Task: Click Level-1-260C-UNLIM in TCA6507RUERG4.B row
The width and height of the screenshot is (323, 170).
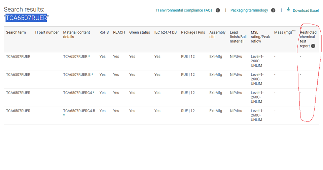Action: [257, 115]
